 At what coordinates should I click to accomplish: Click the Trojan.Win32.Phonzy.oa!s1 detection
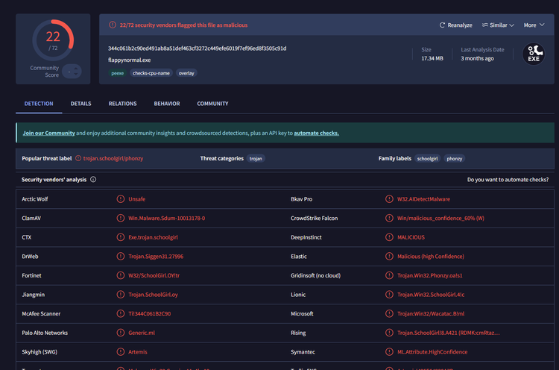point(429,275)
